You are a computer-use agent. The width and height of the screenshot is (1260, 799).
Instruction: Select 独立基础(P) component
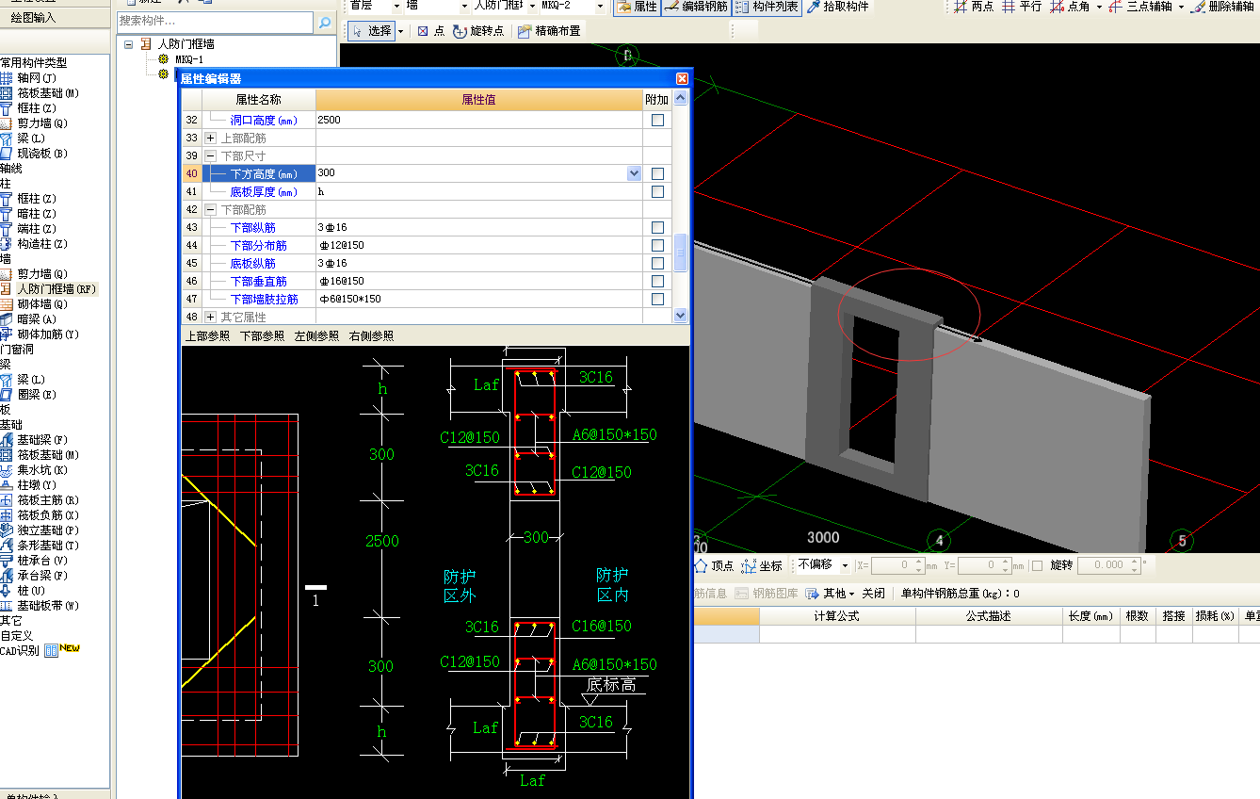pos(47,530)
